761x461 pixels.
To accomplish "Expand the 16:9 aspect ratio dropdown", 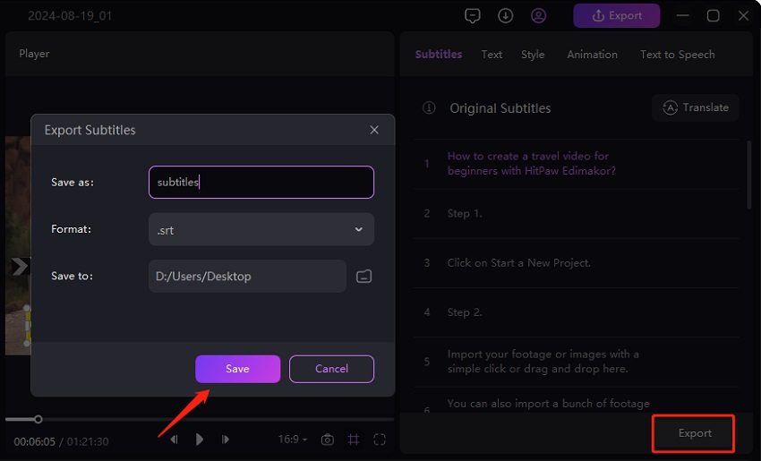I will [293, 440].
